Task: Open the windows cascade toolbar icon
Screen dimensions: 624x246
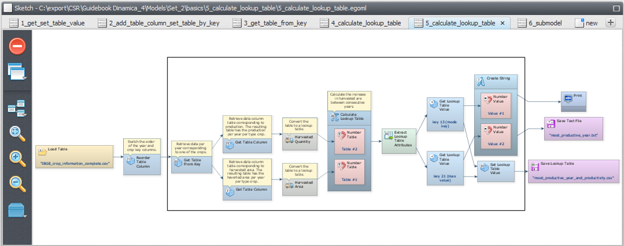Action: (17, 72)
